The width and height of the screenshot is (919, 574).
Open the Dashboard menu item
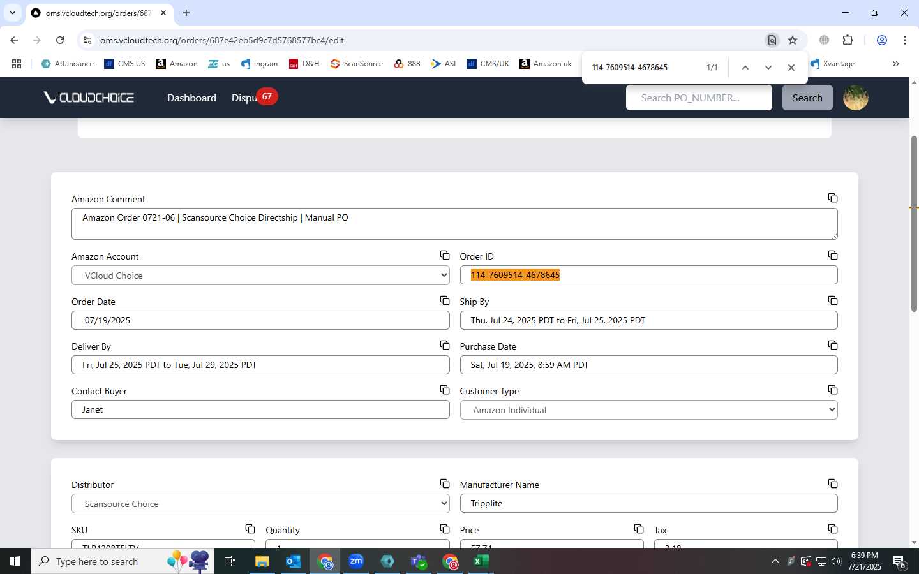[x=191, y=98]
